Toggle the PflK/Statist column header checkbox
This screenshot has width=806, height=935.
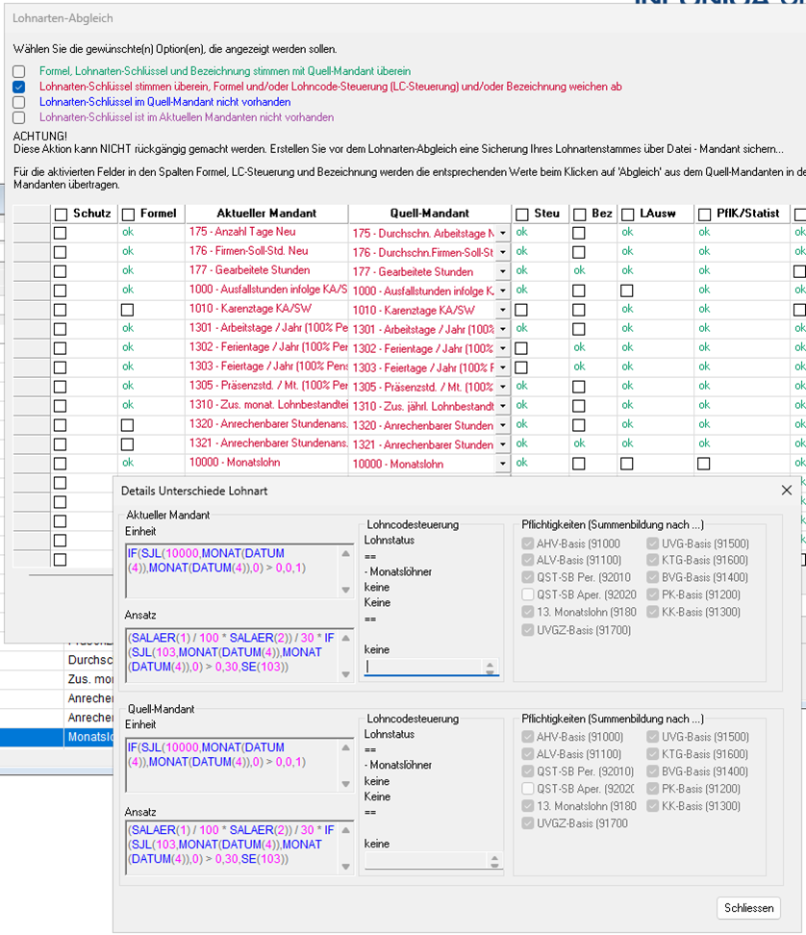705,215
